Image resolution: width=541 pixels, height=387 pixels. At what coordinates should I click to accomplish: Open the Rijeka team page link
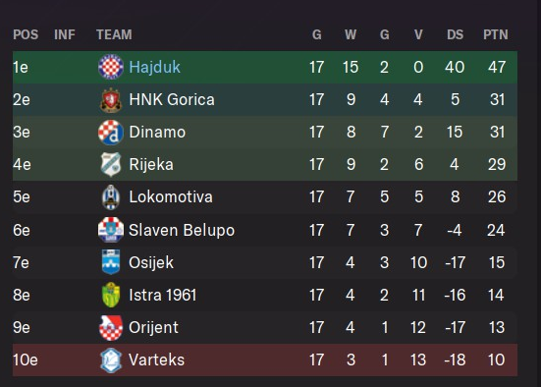click(151, 165)
